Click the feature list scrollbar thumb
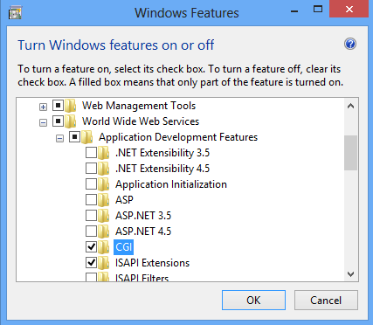This screenshot has height=325, width=373. [350, 153]
